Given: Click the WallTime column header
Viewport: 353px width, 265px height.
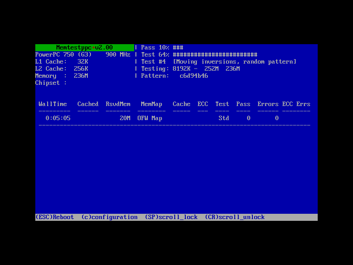Looking at the screenshot, I should [53, 104].
